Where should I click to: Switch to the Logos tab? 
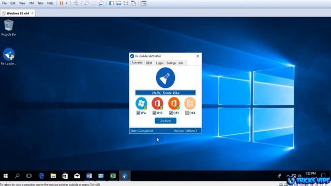pos(160,63)
